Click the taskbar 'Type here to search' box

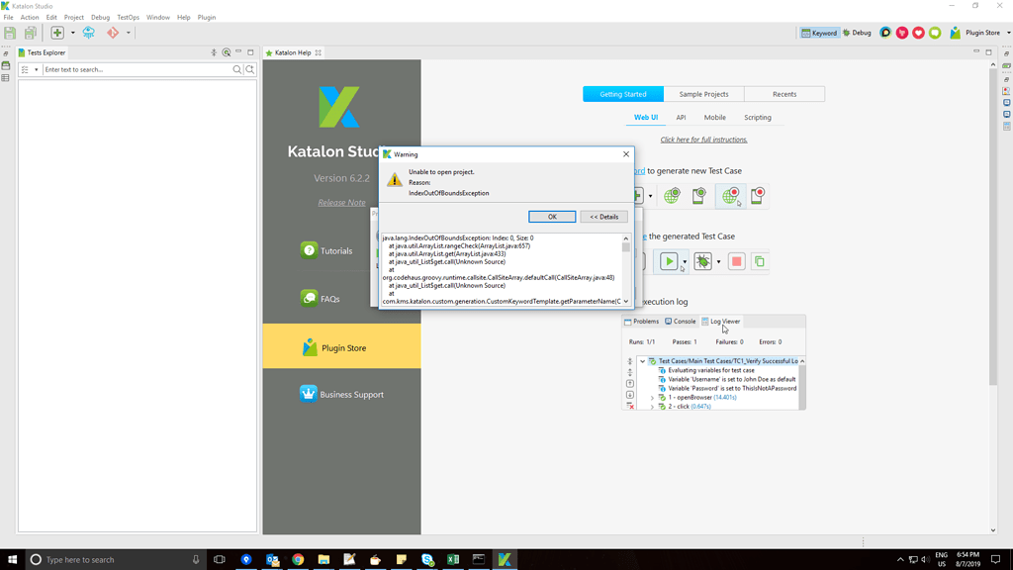pyautogui.click(x=117, y=560)
